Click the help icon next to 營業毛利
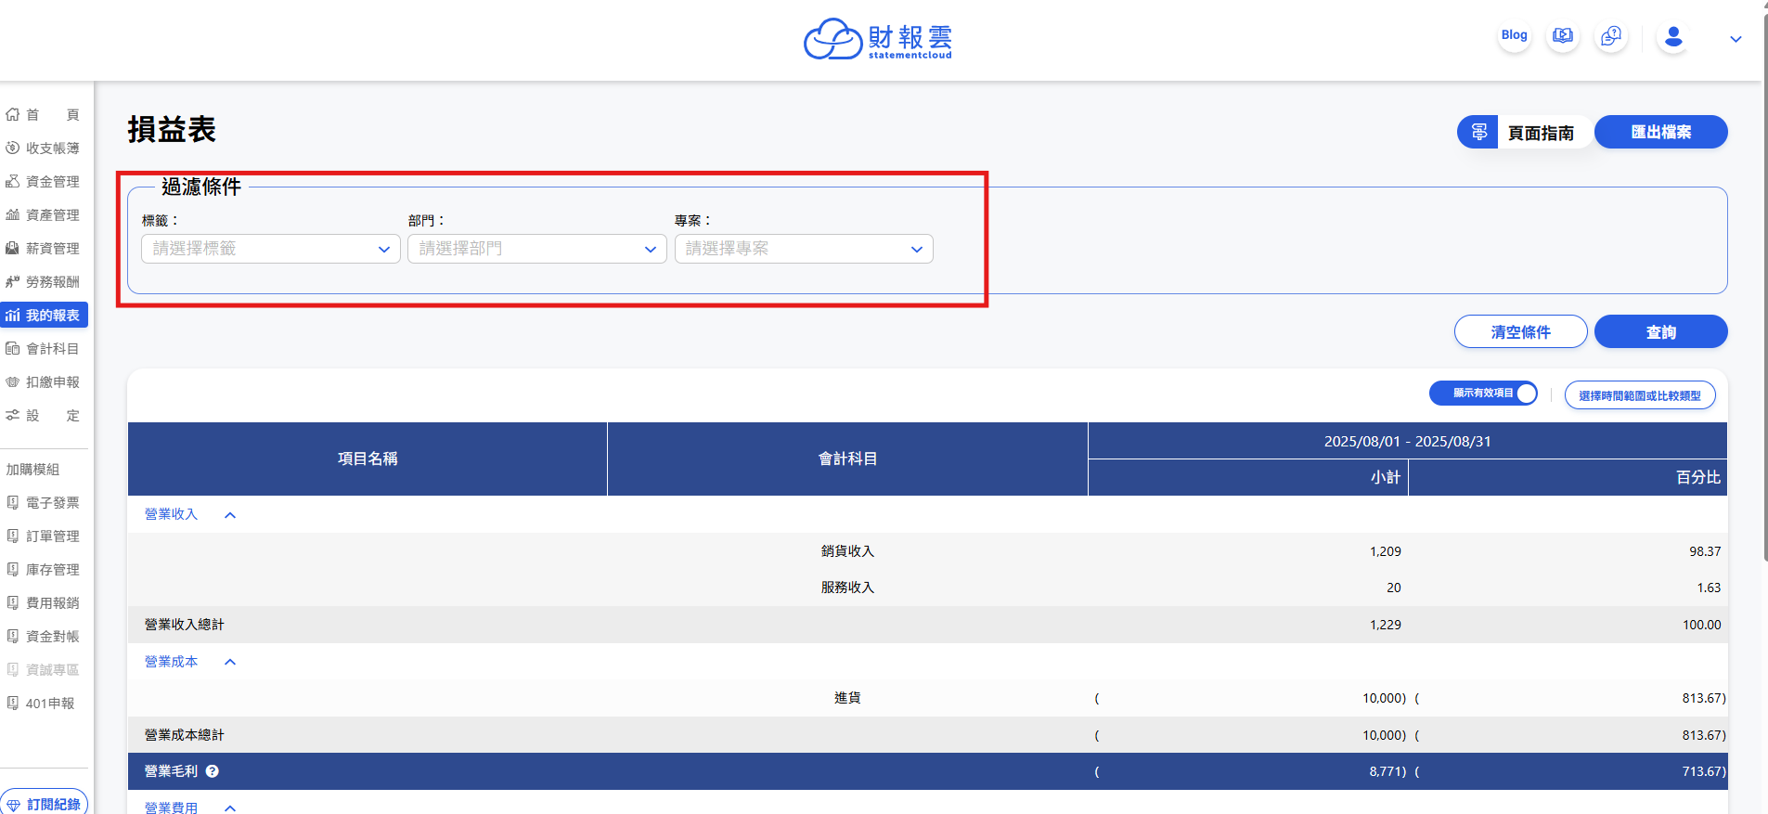 [x=213, y=771]
